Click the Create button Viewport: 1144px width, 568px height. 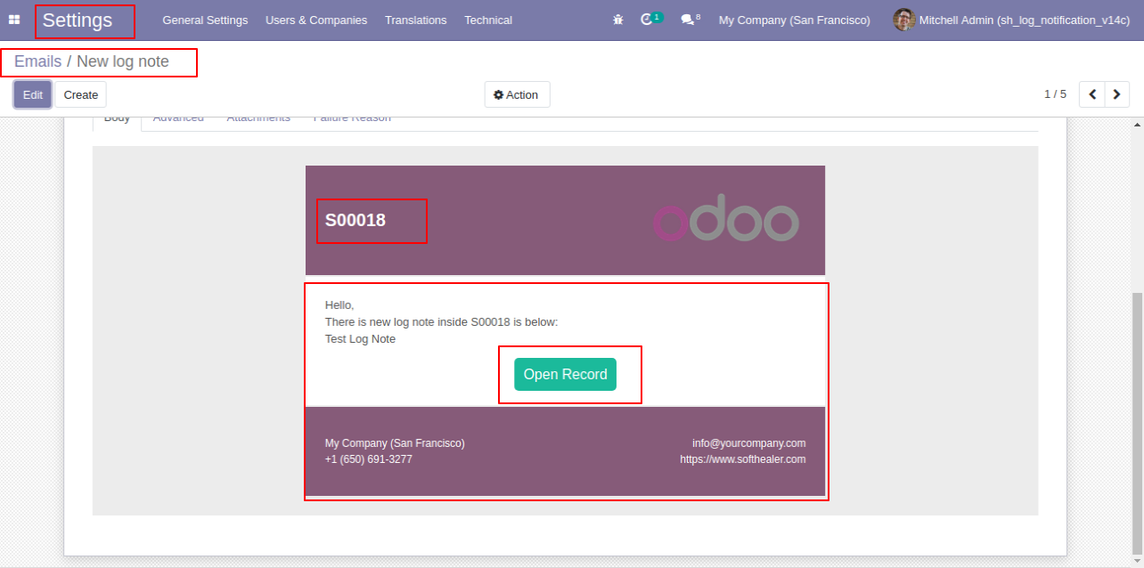pyautogui.click(x=81, y=94)
